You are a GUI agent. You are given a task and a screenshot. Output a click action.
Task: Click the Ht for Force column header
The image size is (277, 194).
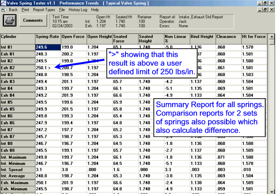[x=254, y=39]
